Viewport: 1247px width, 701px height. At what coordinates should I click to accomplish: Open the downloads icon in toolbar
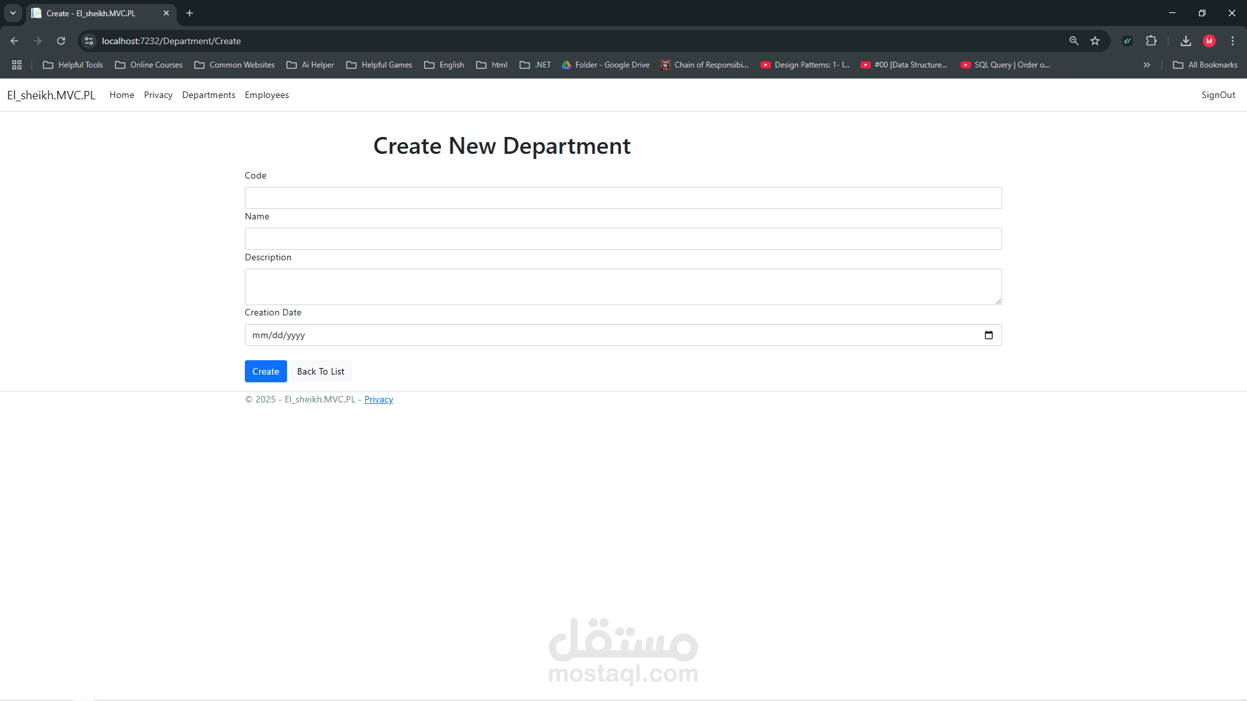click(1185, 41)
